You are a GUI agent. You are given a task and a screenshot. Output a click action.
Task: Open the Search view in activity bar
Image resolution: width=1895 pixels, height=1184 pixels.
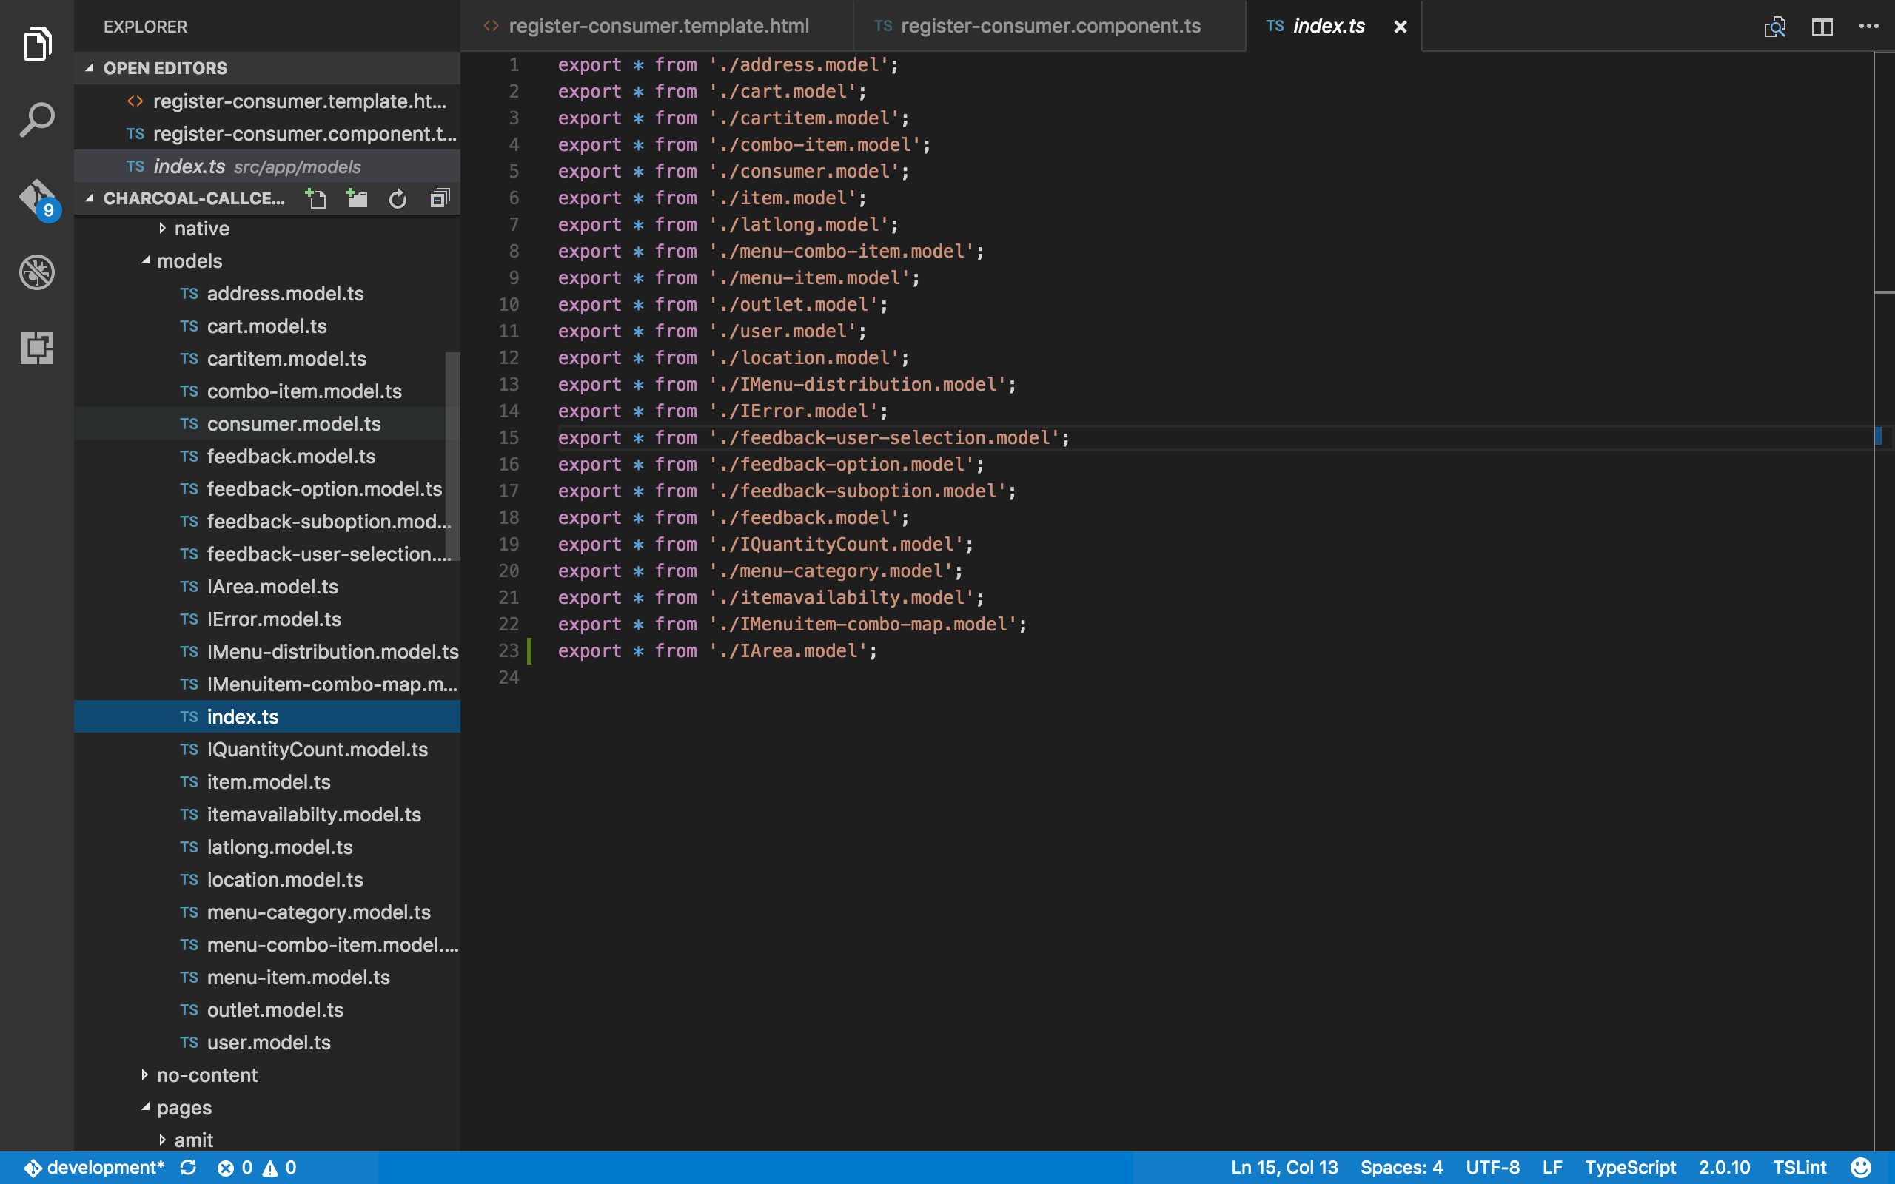[37, 120]
